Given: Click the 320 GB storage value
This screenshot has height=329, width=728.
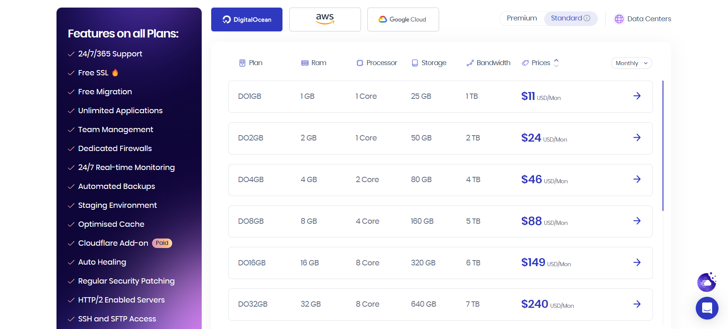Looking at the screenshot, I should pos(423,263).
